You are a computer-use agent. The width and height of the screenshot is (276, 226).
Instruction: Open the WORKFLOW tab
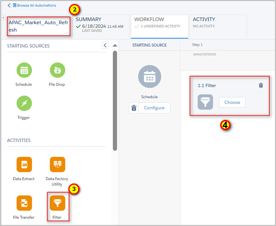[x=160, y=27]
